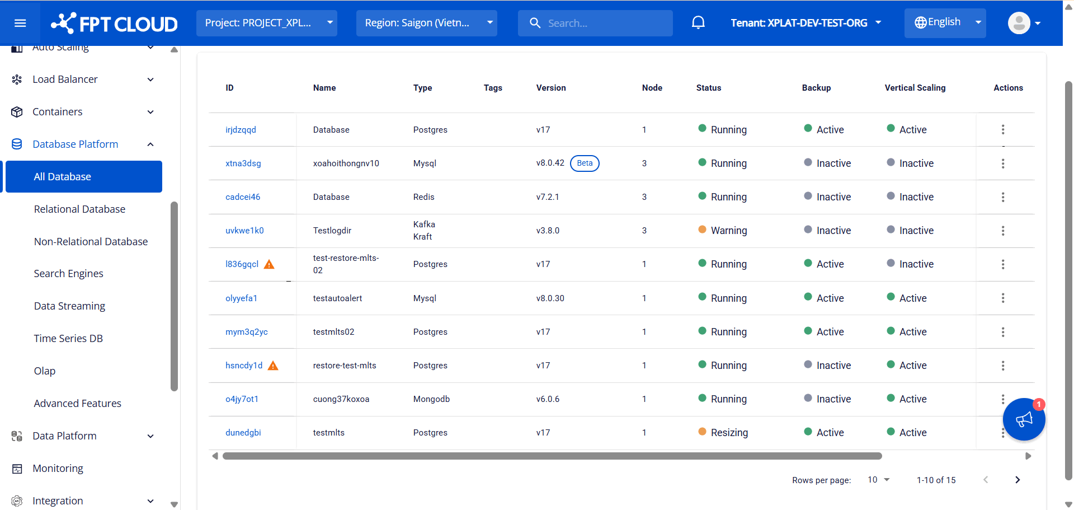Switch language from English dropdown
This screenshot has height=510, width=1074.
point(945,23)
